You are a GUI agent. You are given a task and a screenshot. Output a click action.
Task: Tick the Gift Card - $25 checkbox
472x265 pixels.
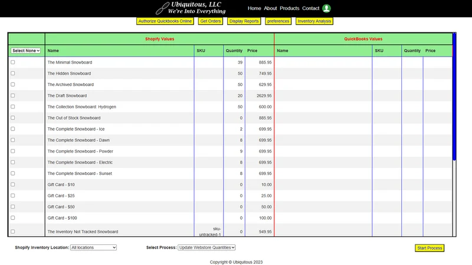tap(12, 196)
